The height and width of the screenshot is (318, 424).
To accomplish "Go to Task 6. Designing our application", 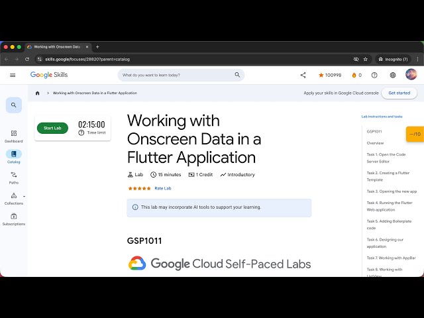I will tap(385, 243).
